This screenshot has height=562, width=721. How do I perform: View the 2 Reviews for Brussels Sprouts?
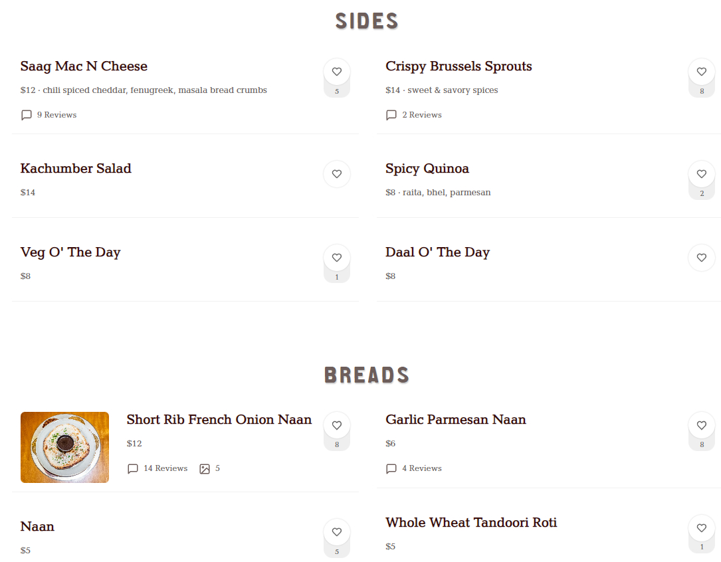coord(414,115)
